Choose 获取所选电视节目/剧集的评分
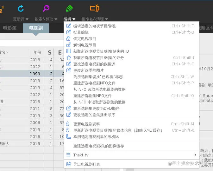Viewport: 213px width, 171px height. point(131,58)
